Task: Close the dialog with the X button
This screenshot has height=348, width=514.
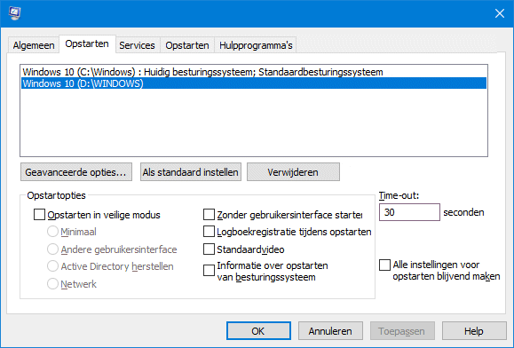Action: tap(499, 13)
